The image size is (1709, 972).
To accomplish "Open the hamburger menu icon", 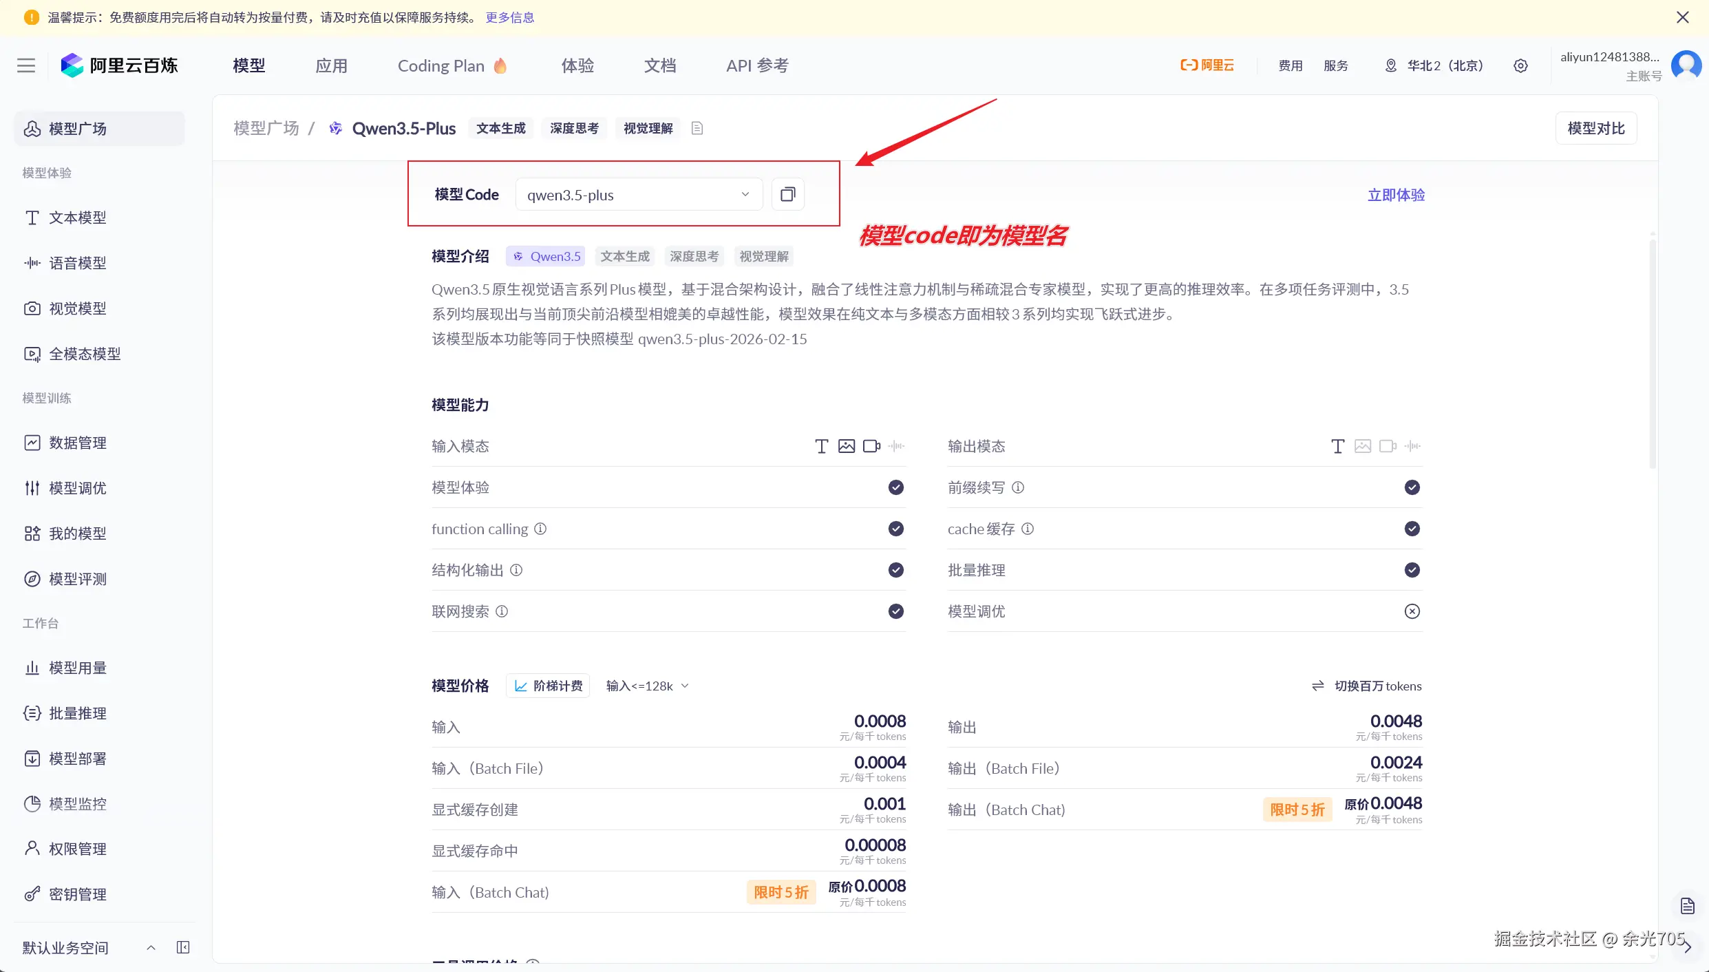I will 26,65.
